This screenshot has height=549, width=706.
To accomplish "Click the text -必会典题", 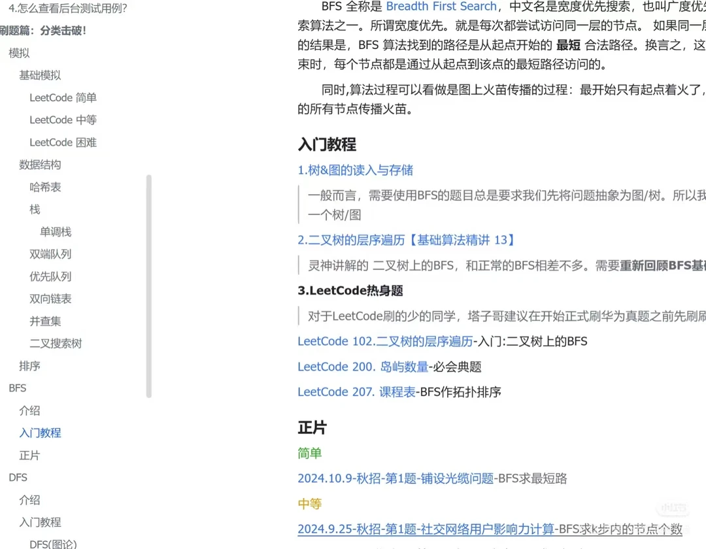I will tap(455, 367).
